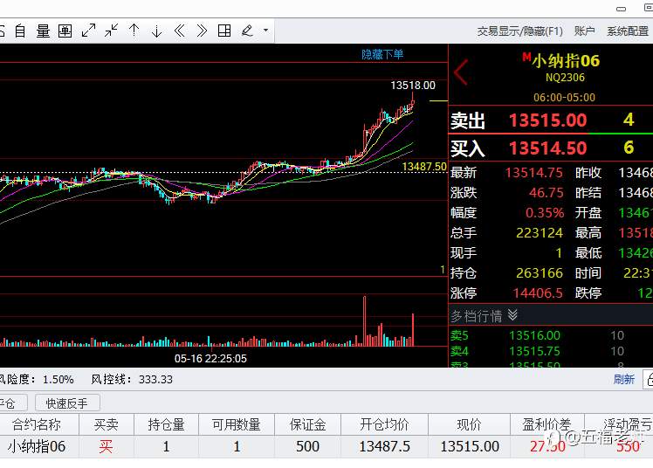Click the 最新 value 13514.75
This screenshot has height=468, width=653.
pos(534,172)
